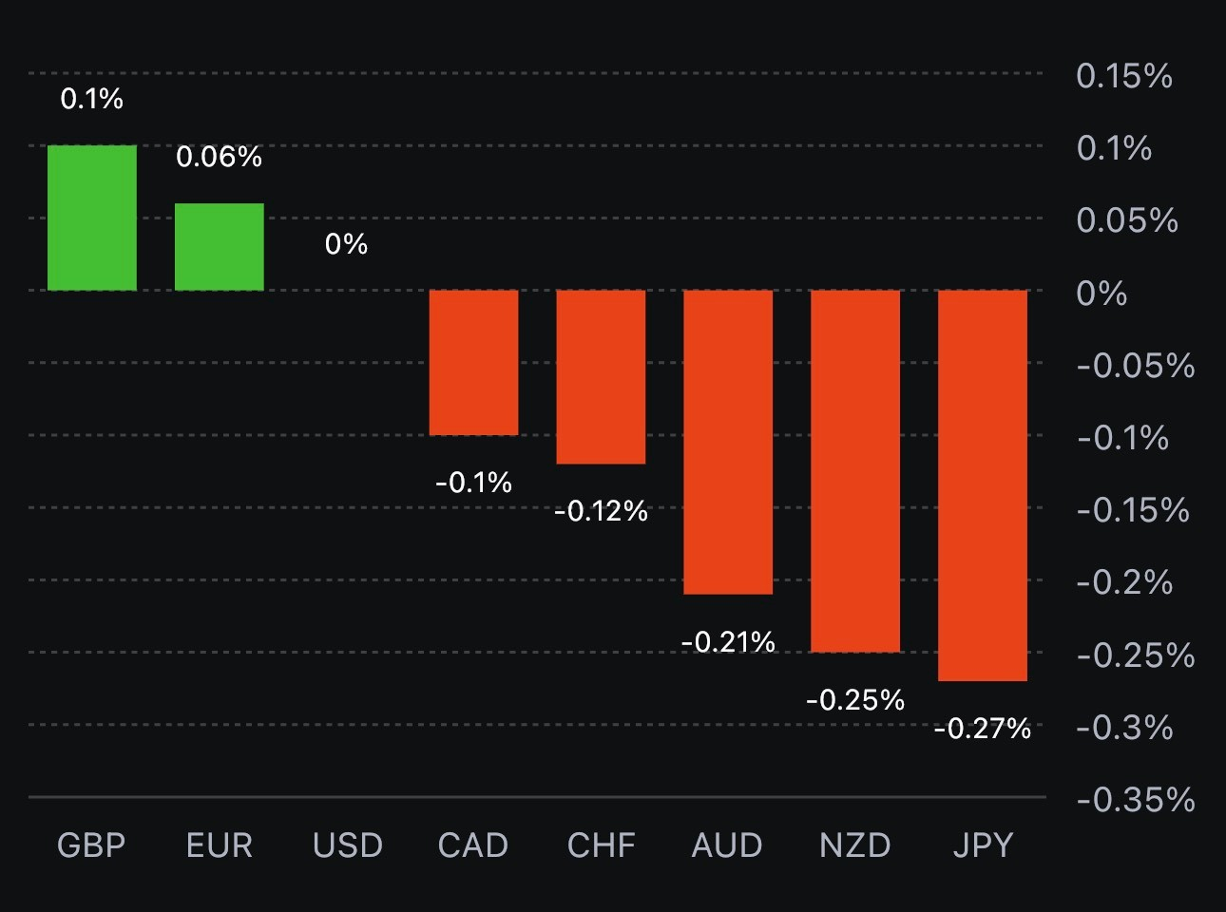Click the red AUD bar

pyautogui.click(x=728, y=442)
